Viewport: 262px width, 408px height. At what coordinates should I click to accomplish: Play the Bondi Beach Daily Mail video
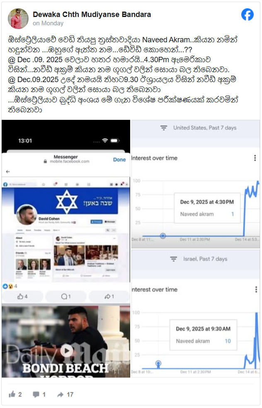tap(67, 351)
